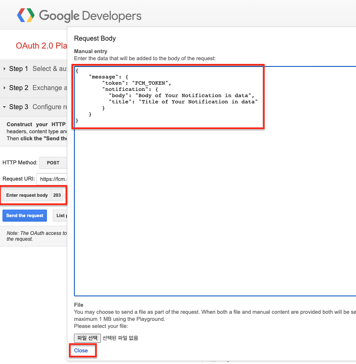The height and width of the screenshot is (364, 356).
Task: Click the "notification": { line
Action: click(130, 89)
